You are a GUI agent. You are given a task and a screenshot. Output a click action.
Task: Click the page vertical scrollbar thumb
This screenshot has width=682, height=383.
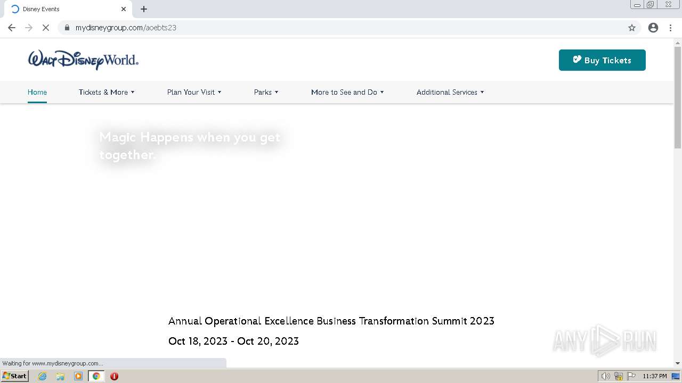point(678,97)
